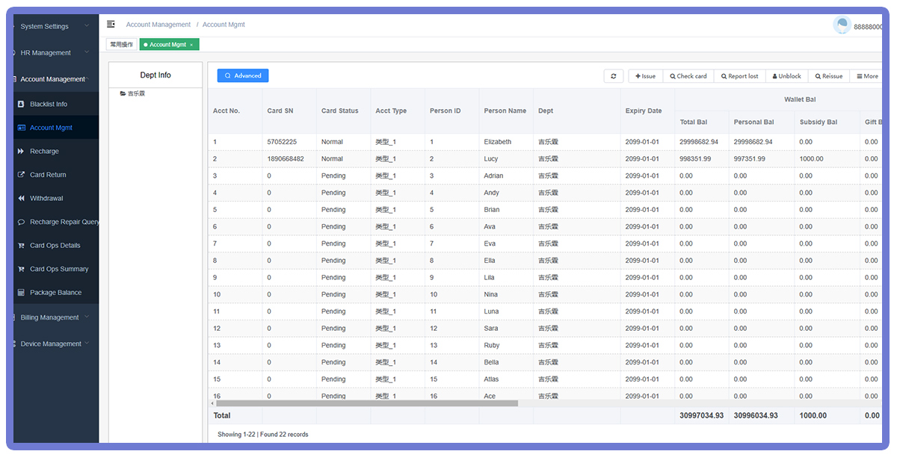The height and width of the screenshot is (463, 897).
Task: Click the Issue card button
Action: click(x=645, y=76)
